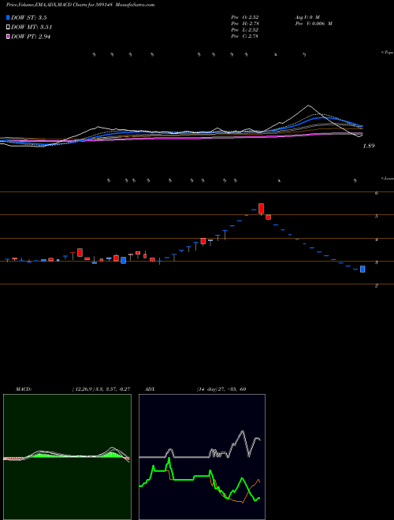Click the tall red candlestick at the price peak
The image size is (394, 520).
261,209
